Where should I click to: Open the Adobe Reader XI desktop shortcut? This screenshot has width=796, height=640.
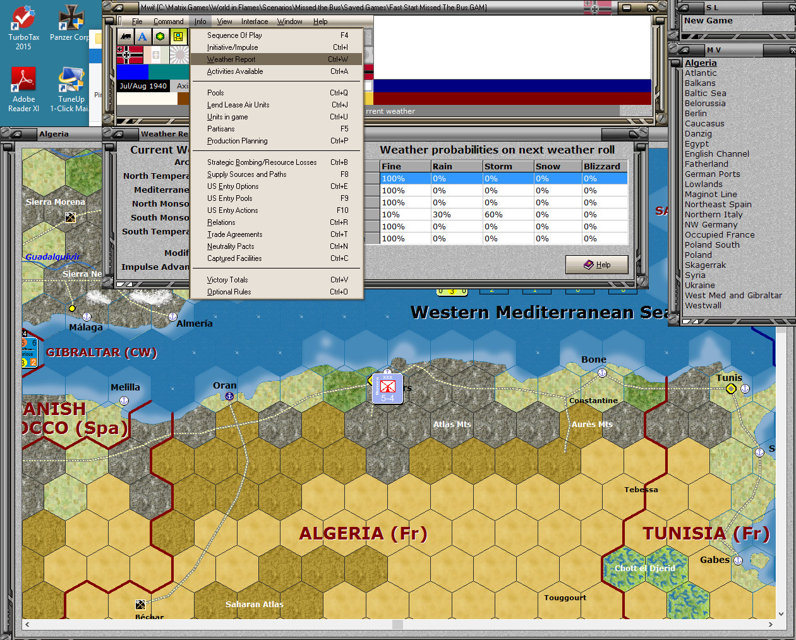coord(23,90)
